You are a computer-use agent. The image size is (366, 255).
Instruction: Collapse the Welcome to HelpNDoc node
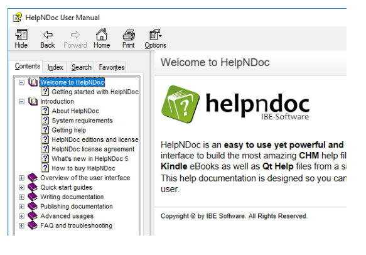click(21, 82)
